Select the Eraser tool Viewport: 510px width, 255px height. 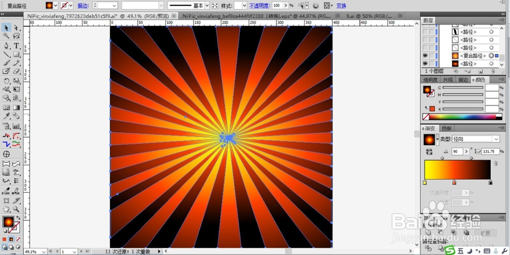pos(16,71)
